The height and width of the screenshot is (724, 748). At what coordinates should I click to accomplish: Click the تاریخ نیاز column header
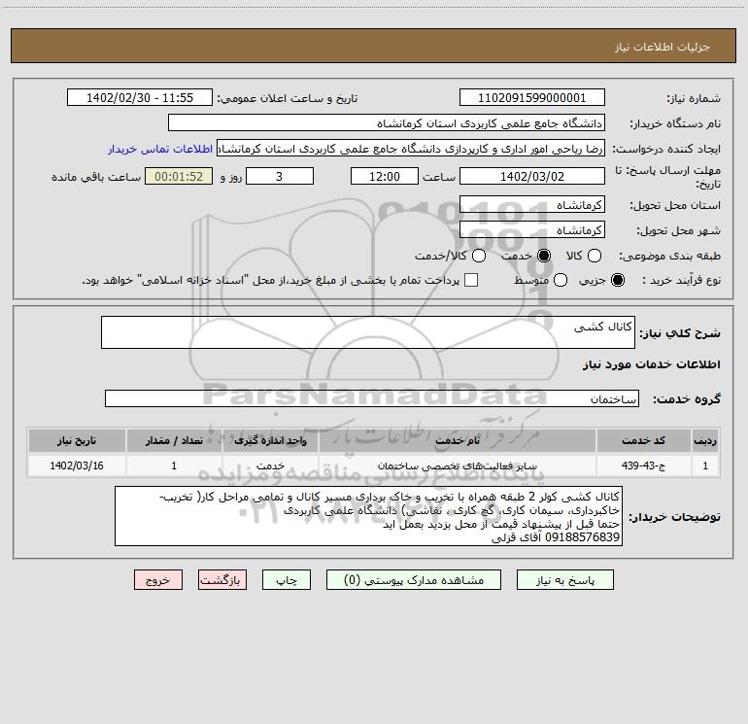[77, 440]
